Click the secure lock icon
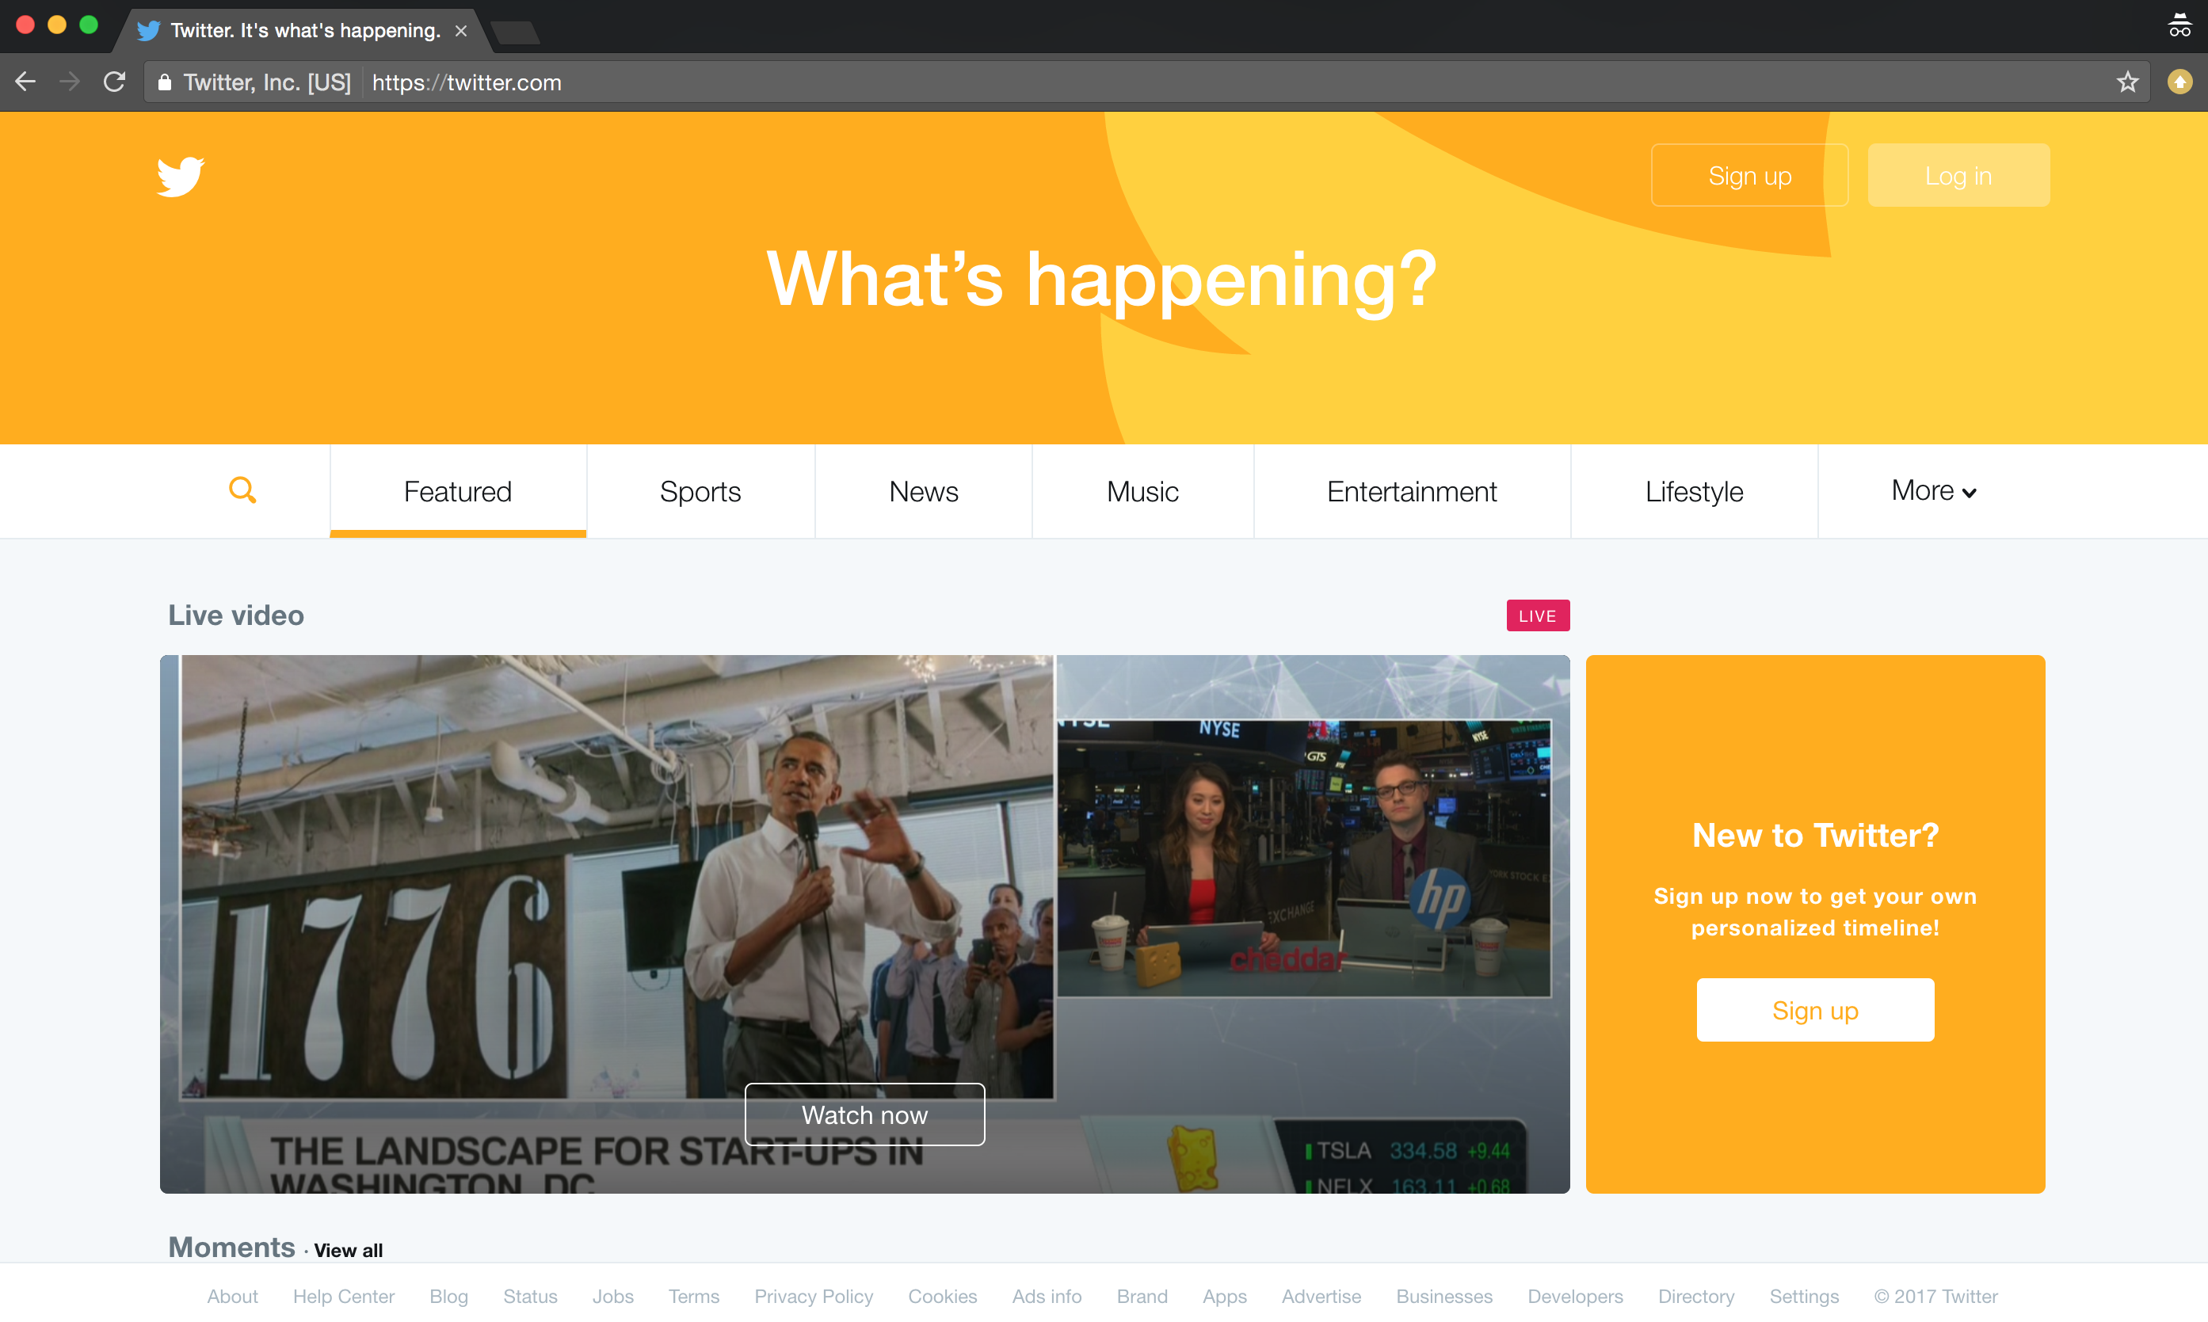Screen dimensions: 2208x1322 coord(164,83)
